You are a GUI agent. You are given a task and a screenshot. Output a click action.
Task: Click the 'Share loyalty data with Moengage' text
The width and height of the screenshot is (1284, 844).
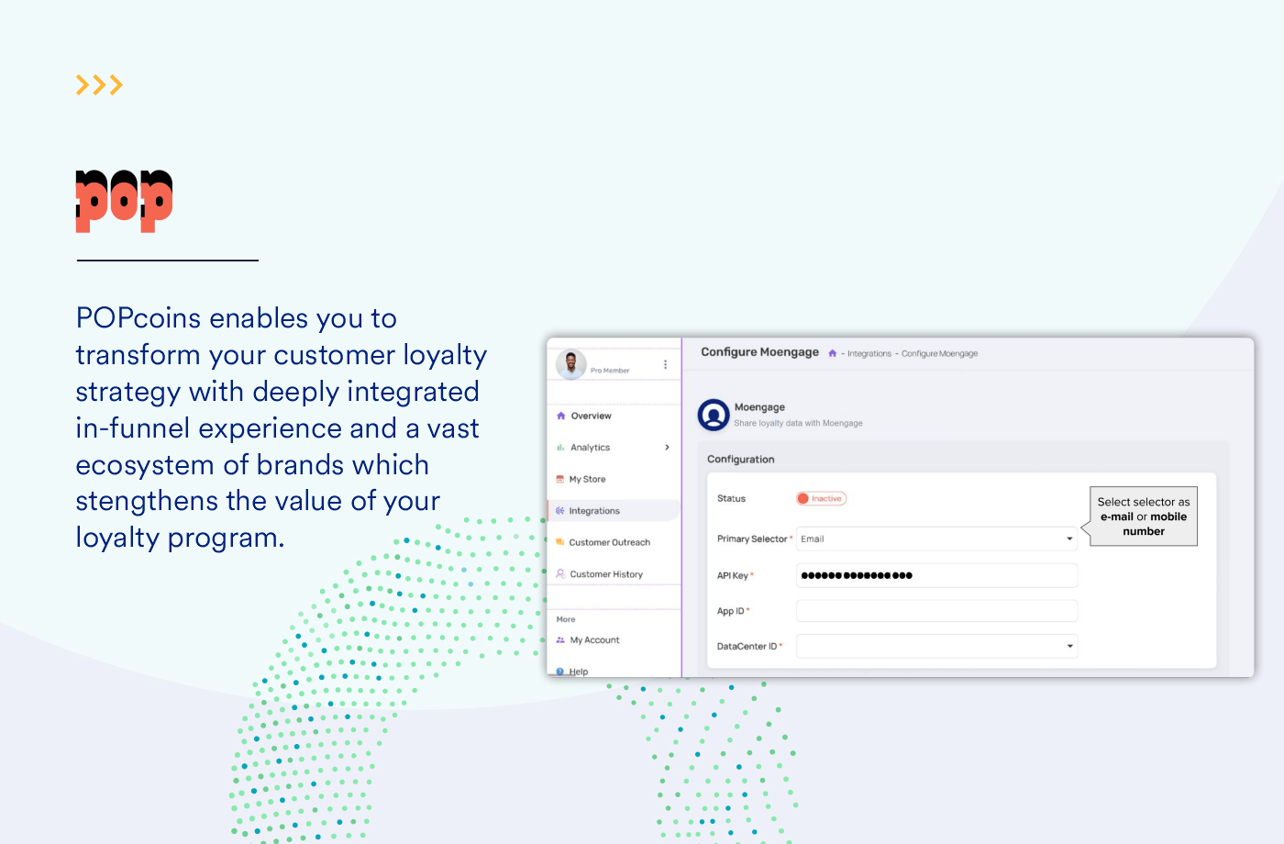click(798, 423)
